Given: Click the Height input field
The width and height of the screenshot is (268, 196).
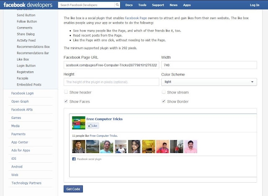Looking at the screenshot, I should point(111,82).
